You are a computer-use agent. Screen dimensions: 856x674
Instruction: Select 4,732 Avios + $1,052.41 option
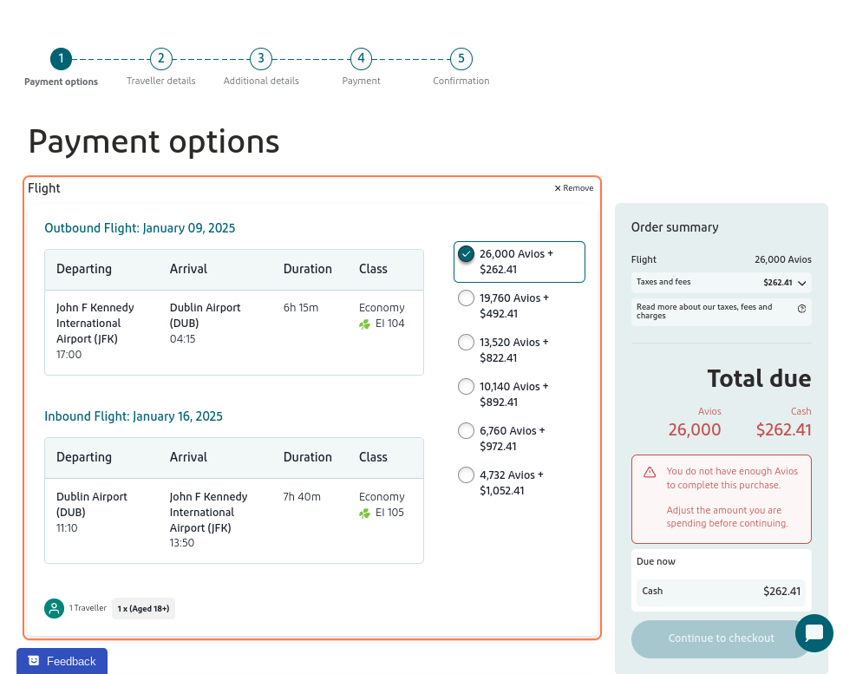click(x=466, y=475)
